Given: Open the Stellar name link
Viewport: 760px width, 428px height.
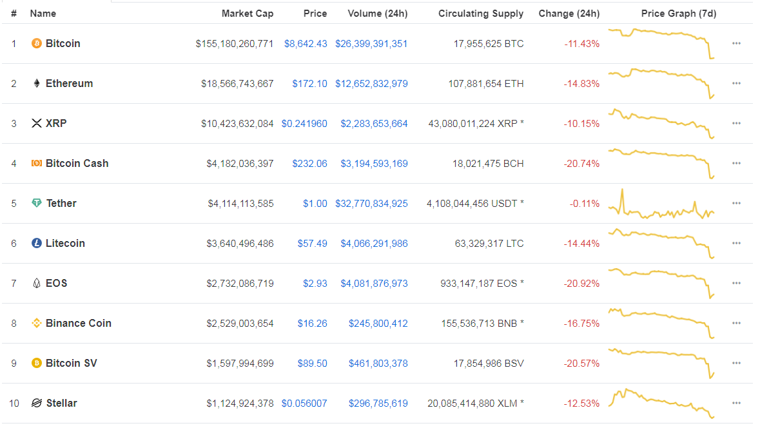Looking at the screenshot, I should pyautogui.click(x=61, y=404).
